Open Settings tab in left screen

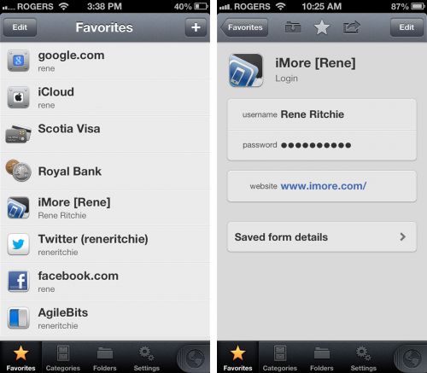click(147, 358)
